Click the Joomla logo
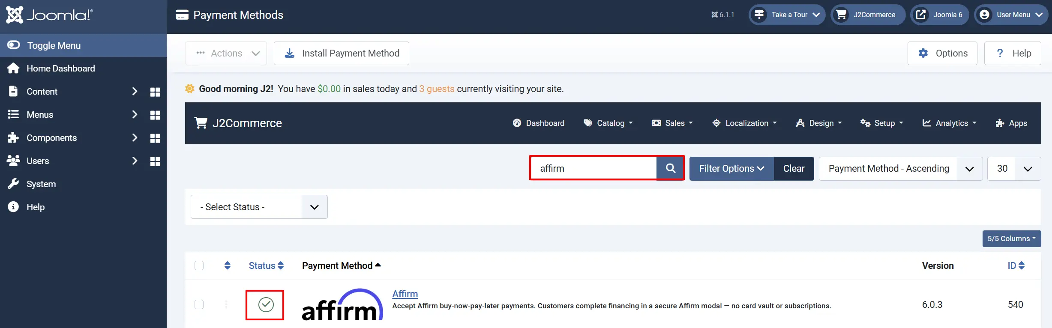This screenshot has height=328, width=1052. click(49, 15)
